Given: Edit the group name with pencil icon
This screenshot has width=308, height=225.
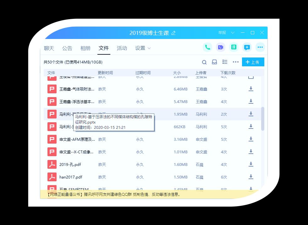Looking at the screenshot, I should (173, 33).
